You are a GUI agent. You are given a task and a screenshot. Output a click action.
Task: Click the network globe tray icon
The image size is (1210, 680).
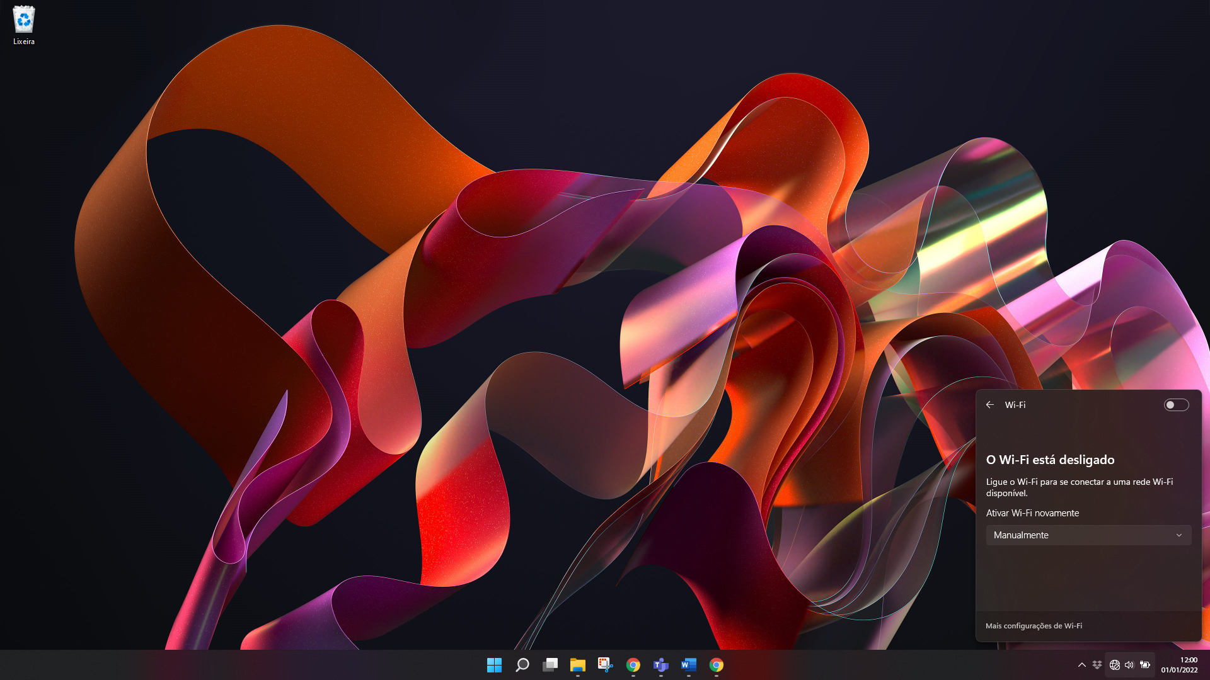[1114, 665]
